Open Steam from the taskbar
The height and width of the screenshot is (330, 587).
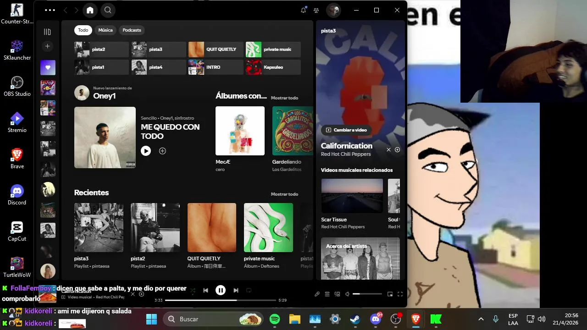point(355,319)
